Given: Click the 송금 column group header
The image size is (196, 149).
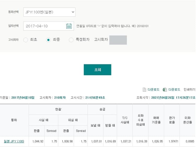Looking at the screenshot, I should click(x=102, y=109).
